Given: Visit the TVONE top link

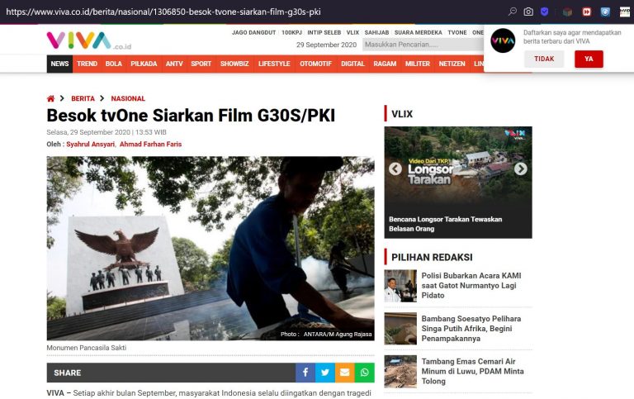Looking at the screenshot, I should [x=457, y=32].
